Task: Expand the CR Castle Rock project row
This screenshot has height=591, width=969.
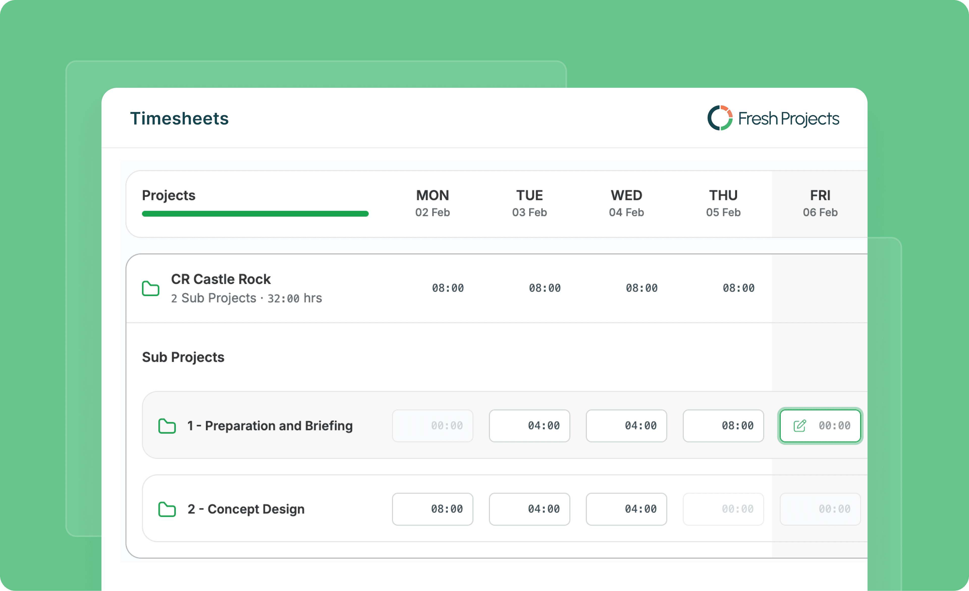Action: (x=221, y=279)
